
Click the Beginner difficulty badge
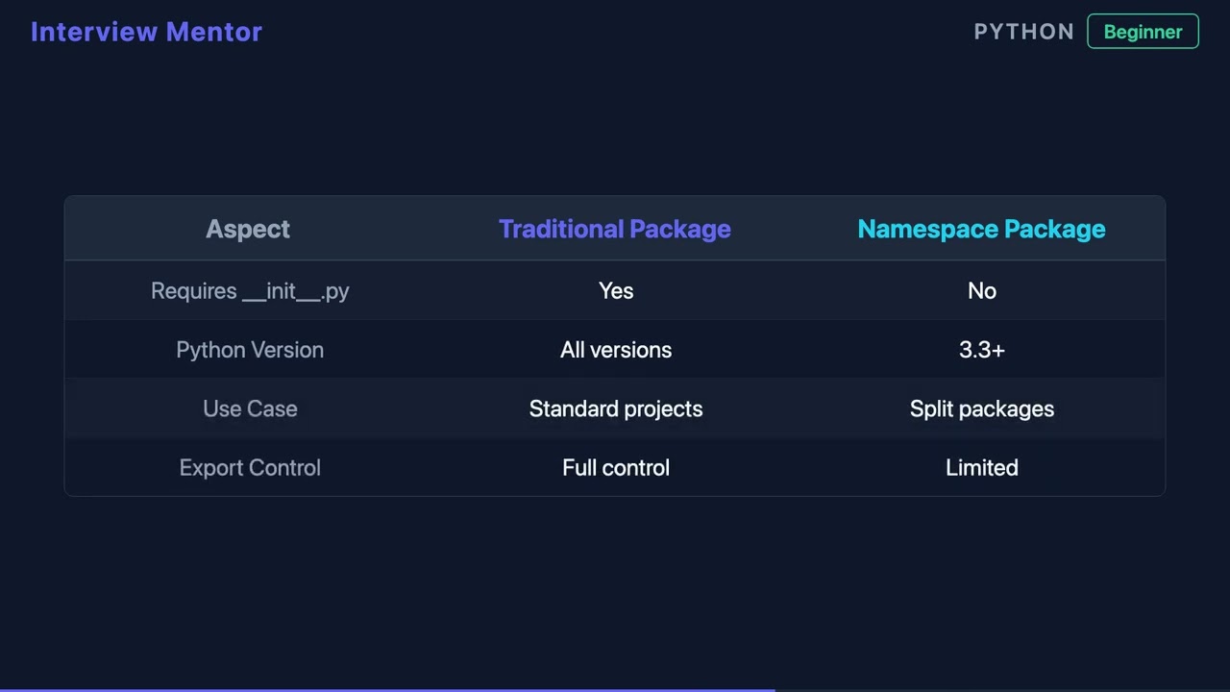point(1143,32)
